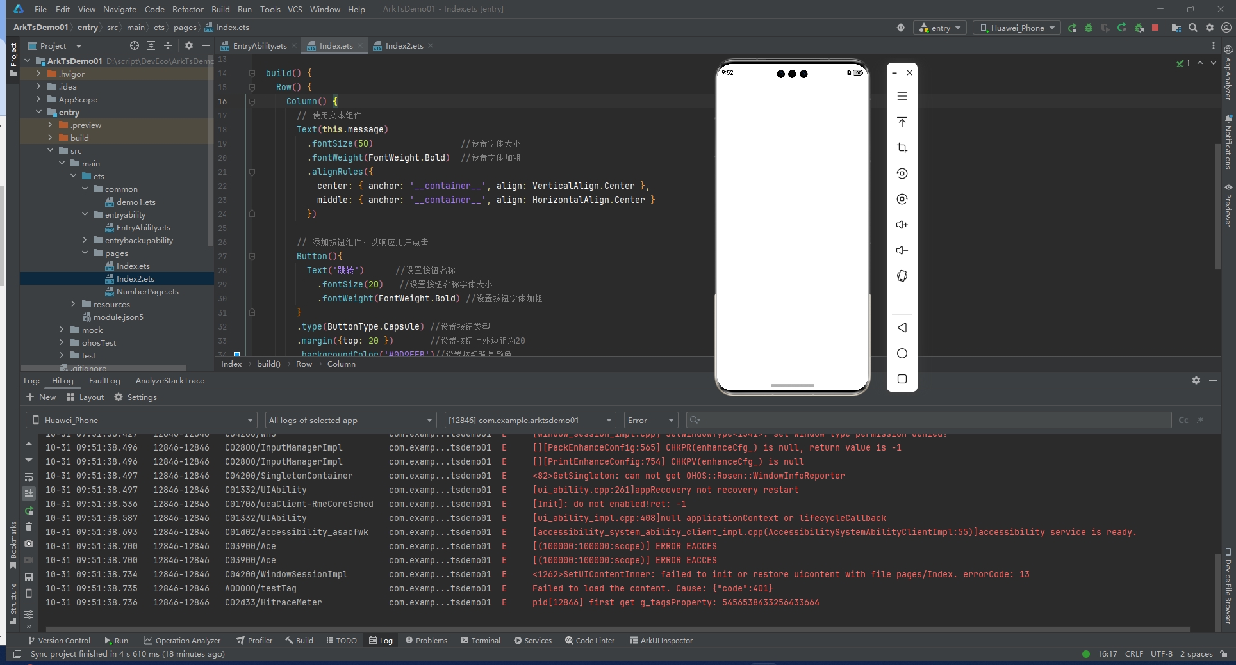Stop the running application
The image size is (1236, 665).
pyautogui.click(x=1155, y=28)
